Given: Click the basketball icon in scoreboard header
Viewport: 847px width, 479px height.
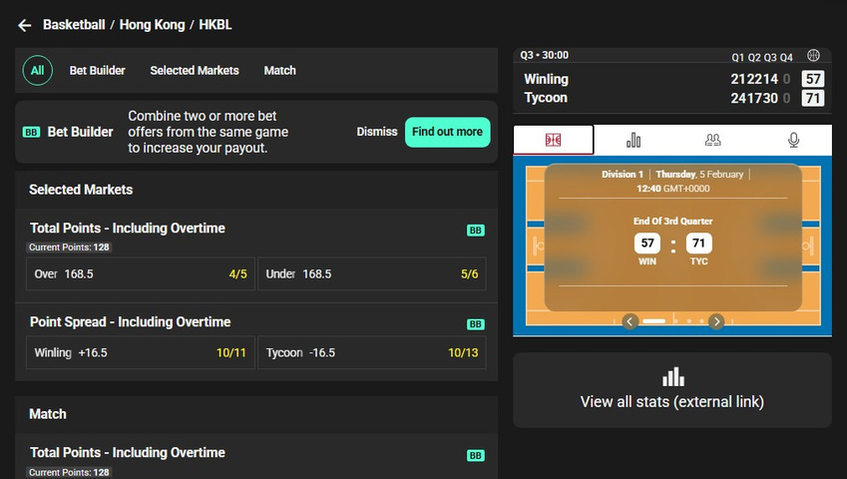Looking at the screenshot, I should click(x=813, y=56).
